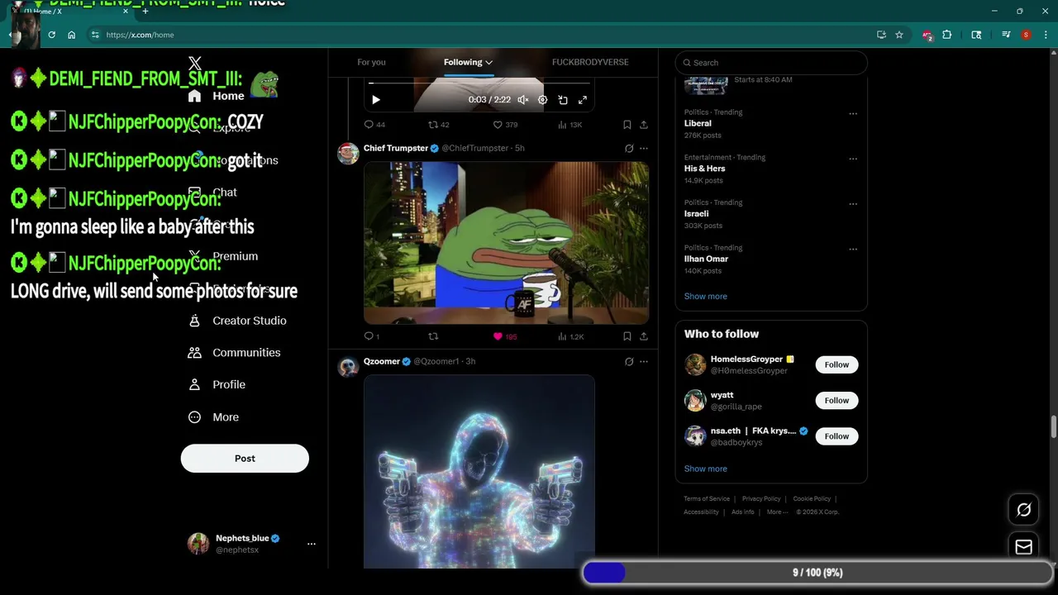Reply to Chief Trumpster post

click(x=372, y=336)
